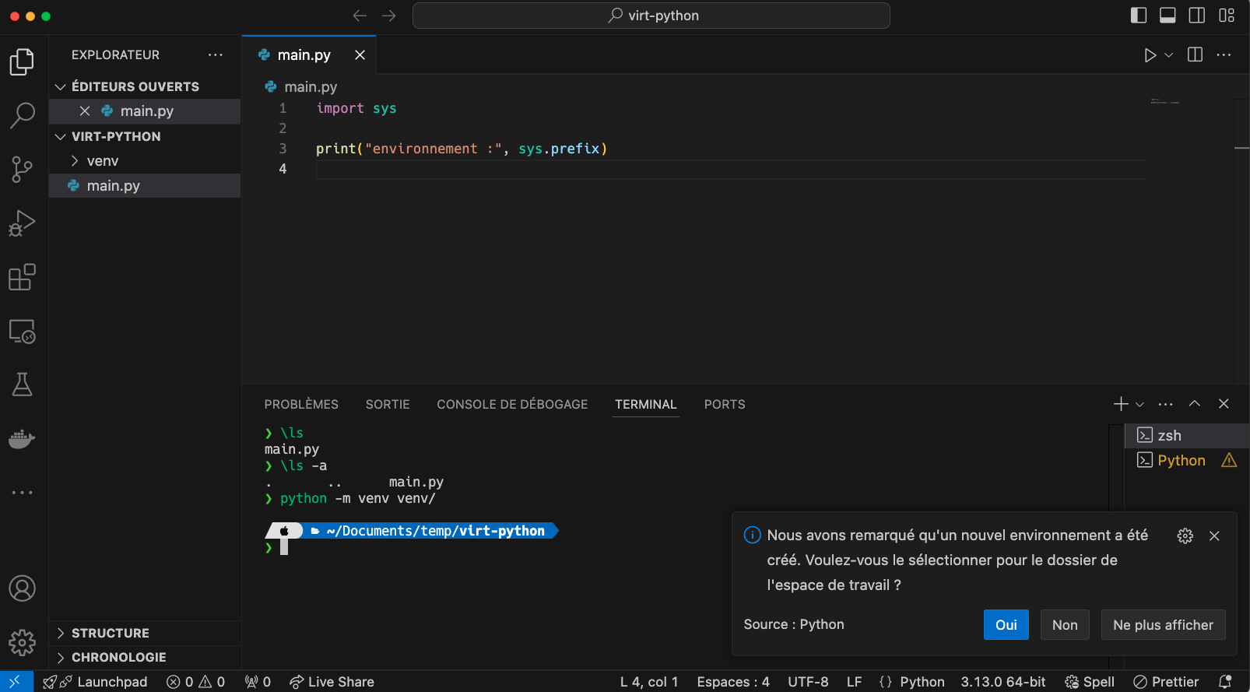
Task: Switch to the PROBLÈMES tab
Action: coord(301,404)
